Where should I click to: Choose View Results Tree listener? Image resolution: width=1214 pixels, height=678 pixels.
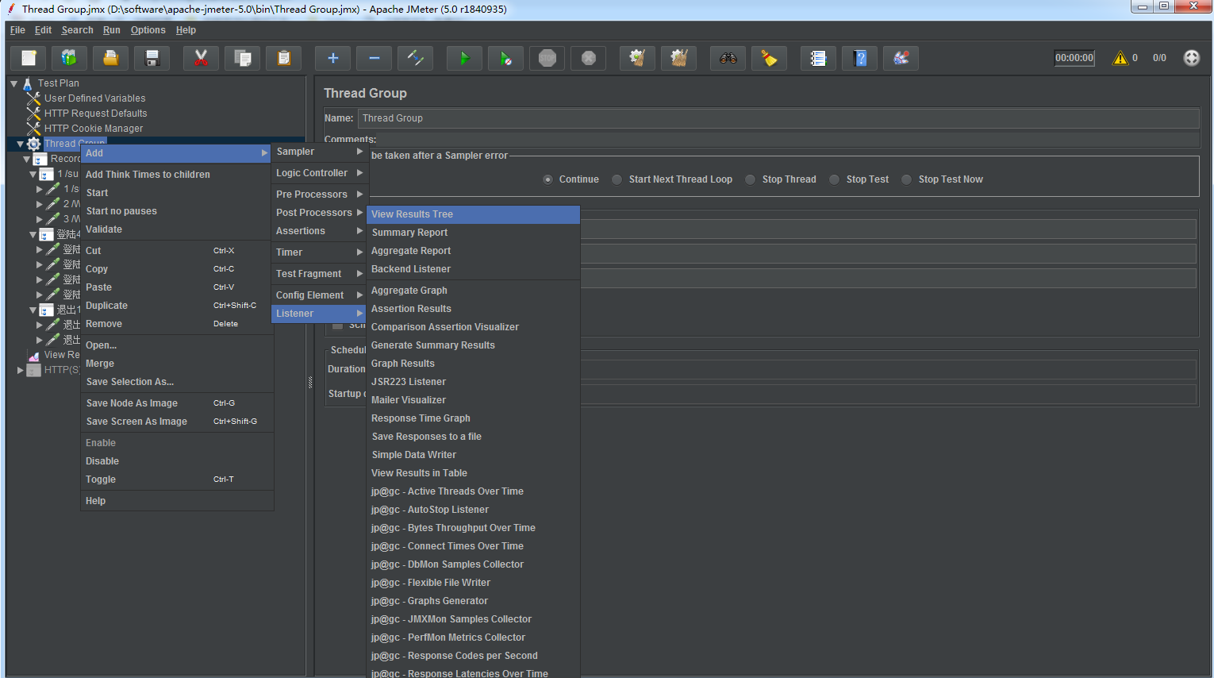[x=473, y=214]
